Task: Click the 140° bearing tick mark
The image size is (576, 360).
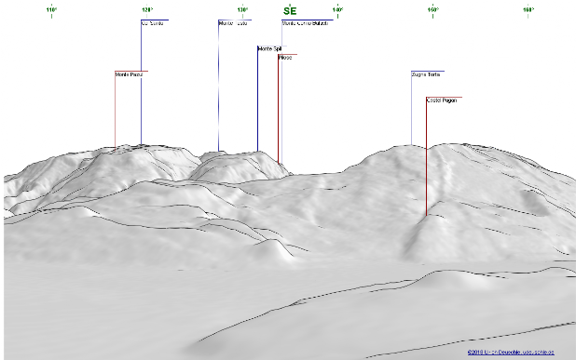Action: pos(337,16)
